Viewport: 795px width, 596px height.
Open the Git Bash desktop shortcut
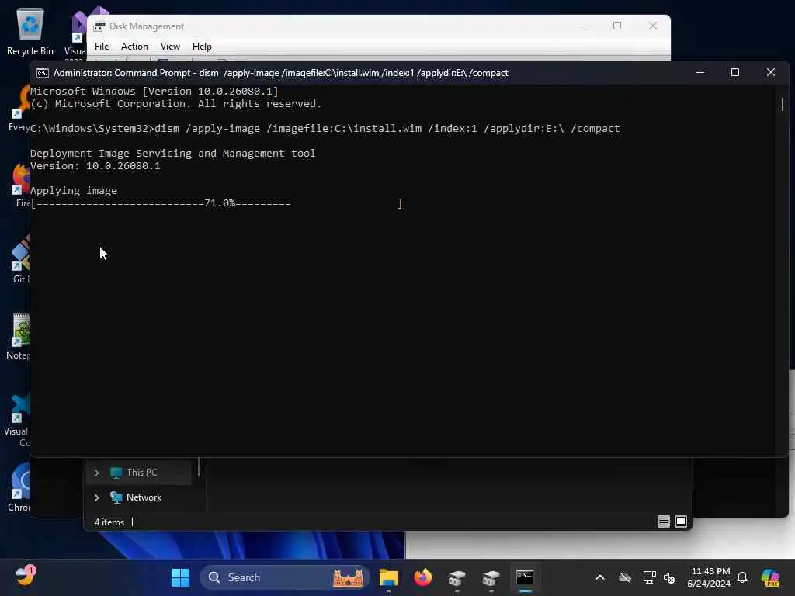pos(20,259)
